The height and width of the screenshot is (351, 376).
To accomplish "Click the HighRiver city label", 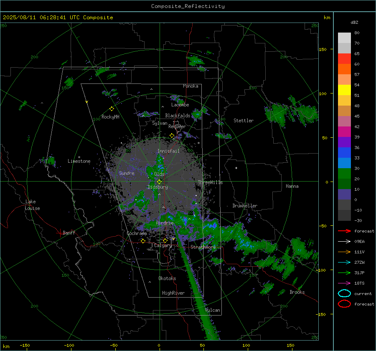I will pos(173,293).
